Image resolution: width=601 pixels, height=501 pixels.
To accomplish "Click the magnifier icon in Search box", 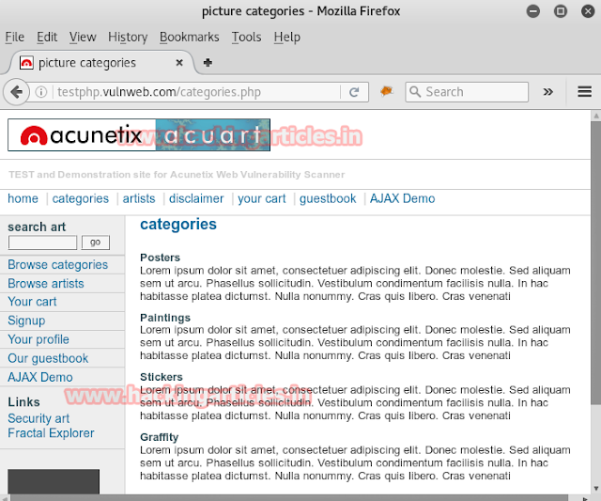I will (x=415, y=92).
